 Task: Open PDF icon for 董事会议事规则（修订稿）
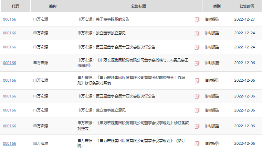[197, 144]
